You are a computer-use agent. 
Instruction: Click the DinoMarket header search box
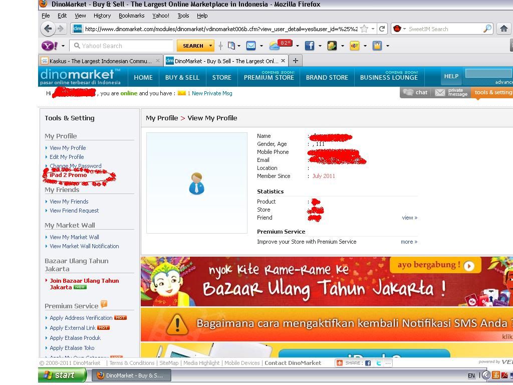tap(489, 73)
